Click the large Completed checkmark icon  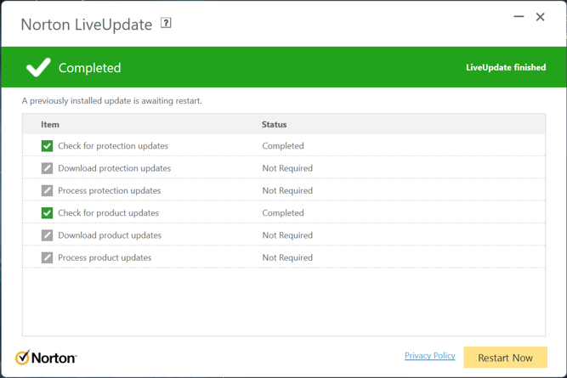[38, 67]
